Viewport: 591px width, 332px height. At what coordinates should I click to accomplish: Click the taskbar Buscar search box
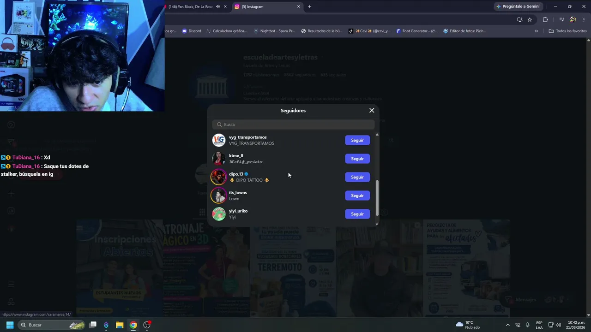[52, 325]
